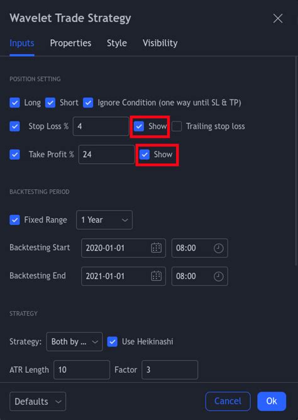
Task: Open calendar picker for Backtesting Start date
Action: [157, 248]
